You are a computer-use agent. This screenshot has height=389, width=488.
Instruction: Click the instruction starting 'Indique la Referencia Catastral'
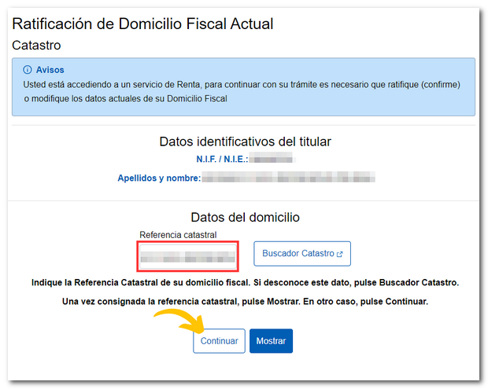point(244,282)
